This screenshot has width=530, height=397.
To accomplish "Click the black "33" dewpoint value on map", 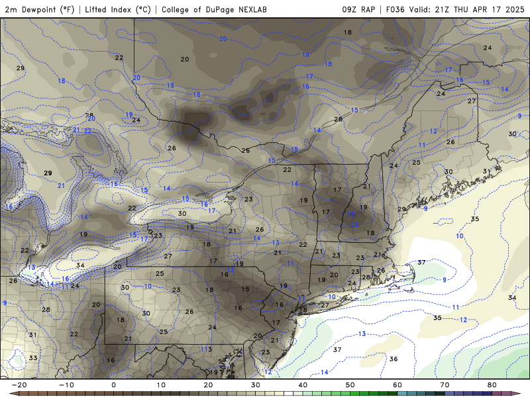I will coord(33,357).
